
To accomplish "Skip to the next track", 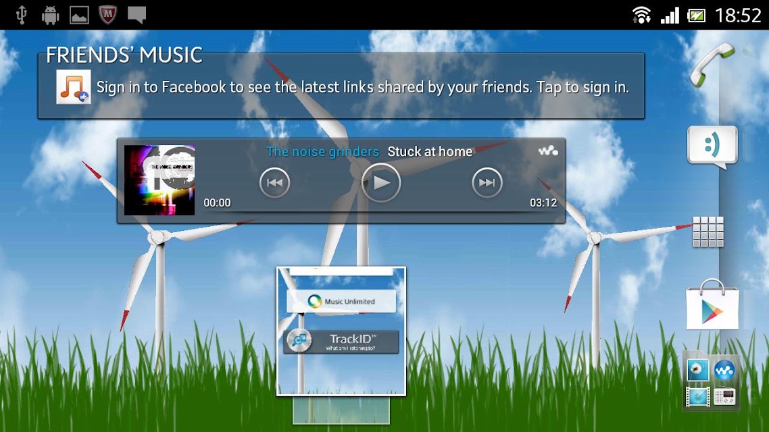I will (487, 183).
